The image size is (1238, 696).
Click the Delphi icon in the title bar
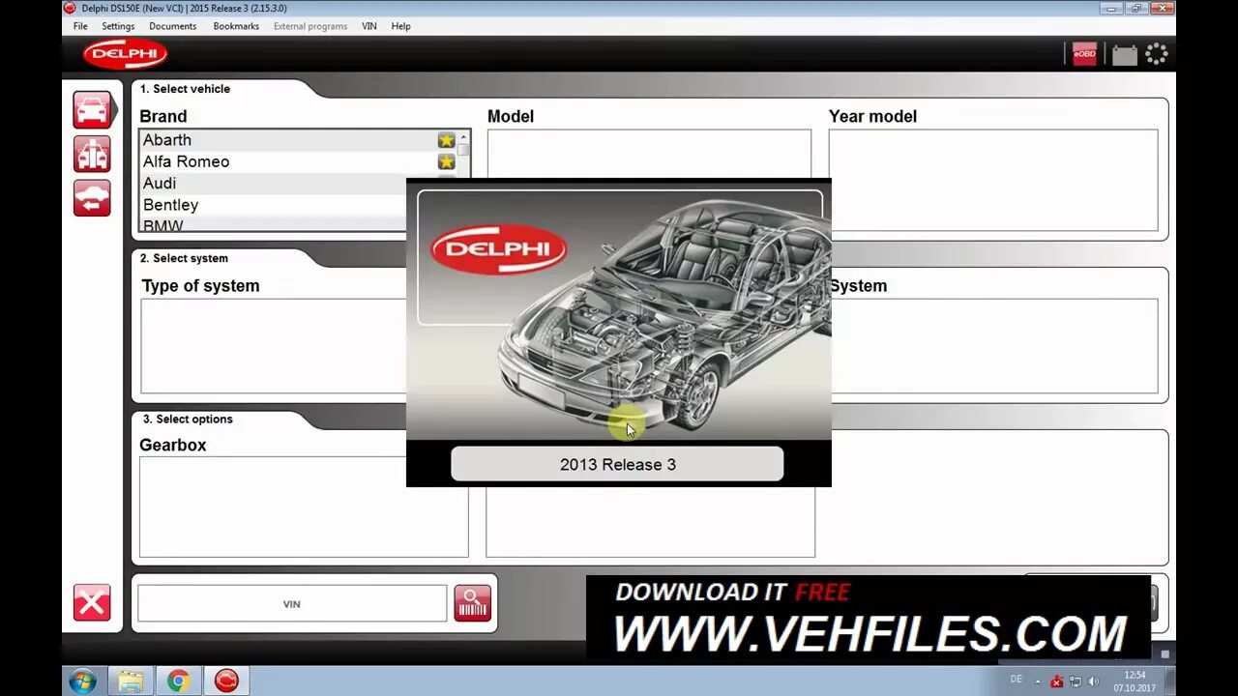coord(70,8)
